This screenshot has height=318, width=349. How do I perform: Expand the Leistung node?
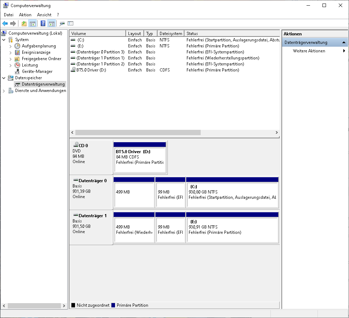[11, 65]
